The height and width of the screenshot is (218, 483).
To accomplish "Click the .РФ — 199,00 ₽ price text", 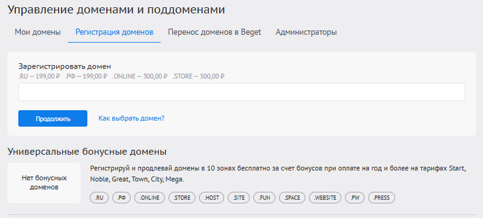I will 86,76.
